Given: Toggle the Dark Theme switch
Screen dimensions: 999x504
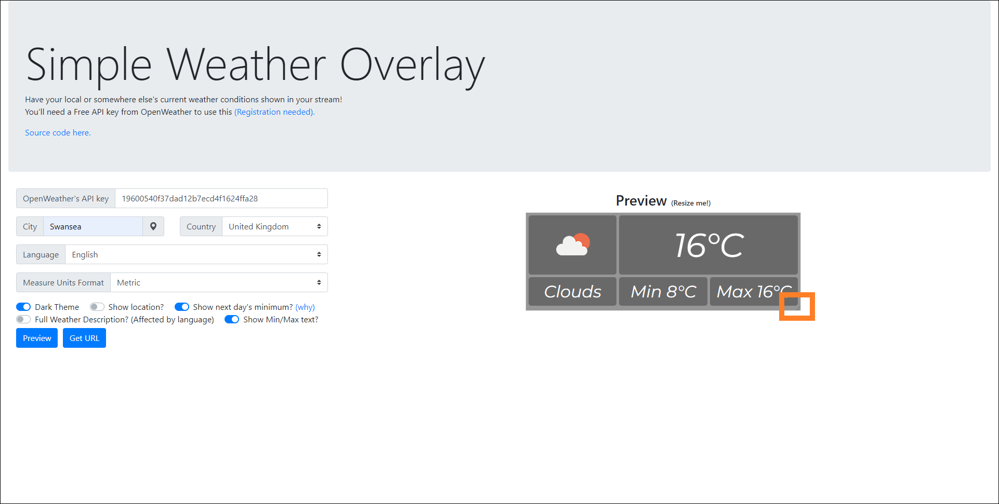Looking at the screenshot, I should pos(23,307).
